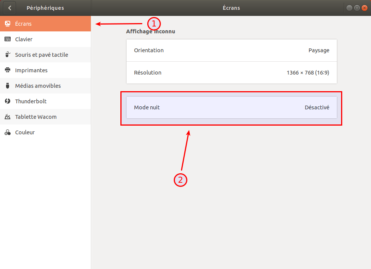Select the Couleur label in the sidebar
This screenshot has height=269, width=371.
pyautogui.click(x=25, y=132)
